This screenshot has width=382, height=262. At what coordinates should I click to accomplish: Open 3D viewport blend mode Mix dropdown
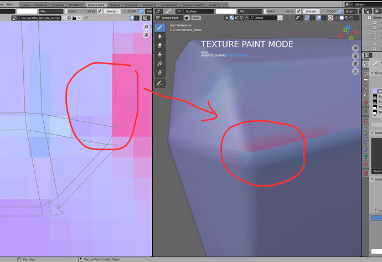(x=250, y=11)
